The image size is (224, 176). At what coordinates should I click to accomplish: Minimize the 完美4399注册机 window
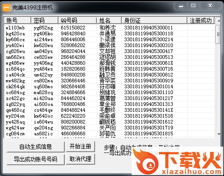coord(181,6)
